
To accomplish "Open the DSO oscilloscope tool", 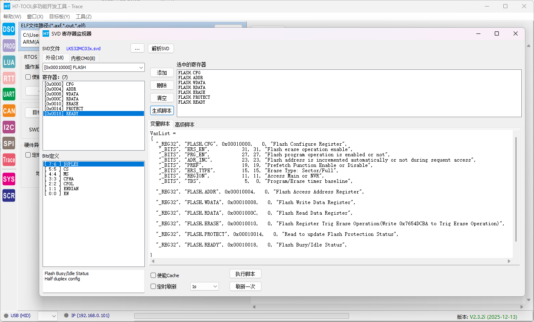I will coord(9,29).
